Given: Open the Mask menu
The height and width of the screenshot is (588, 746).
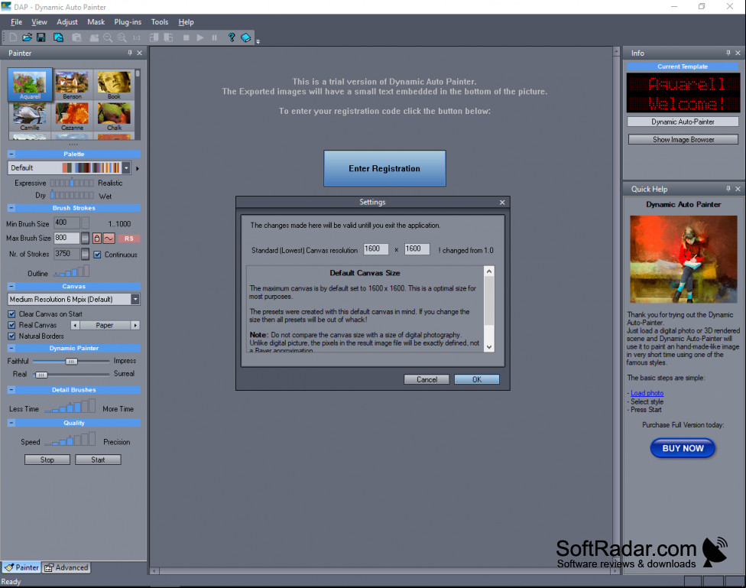Looking at the screenshot, I should point(96,22).
